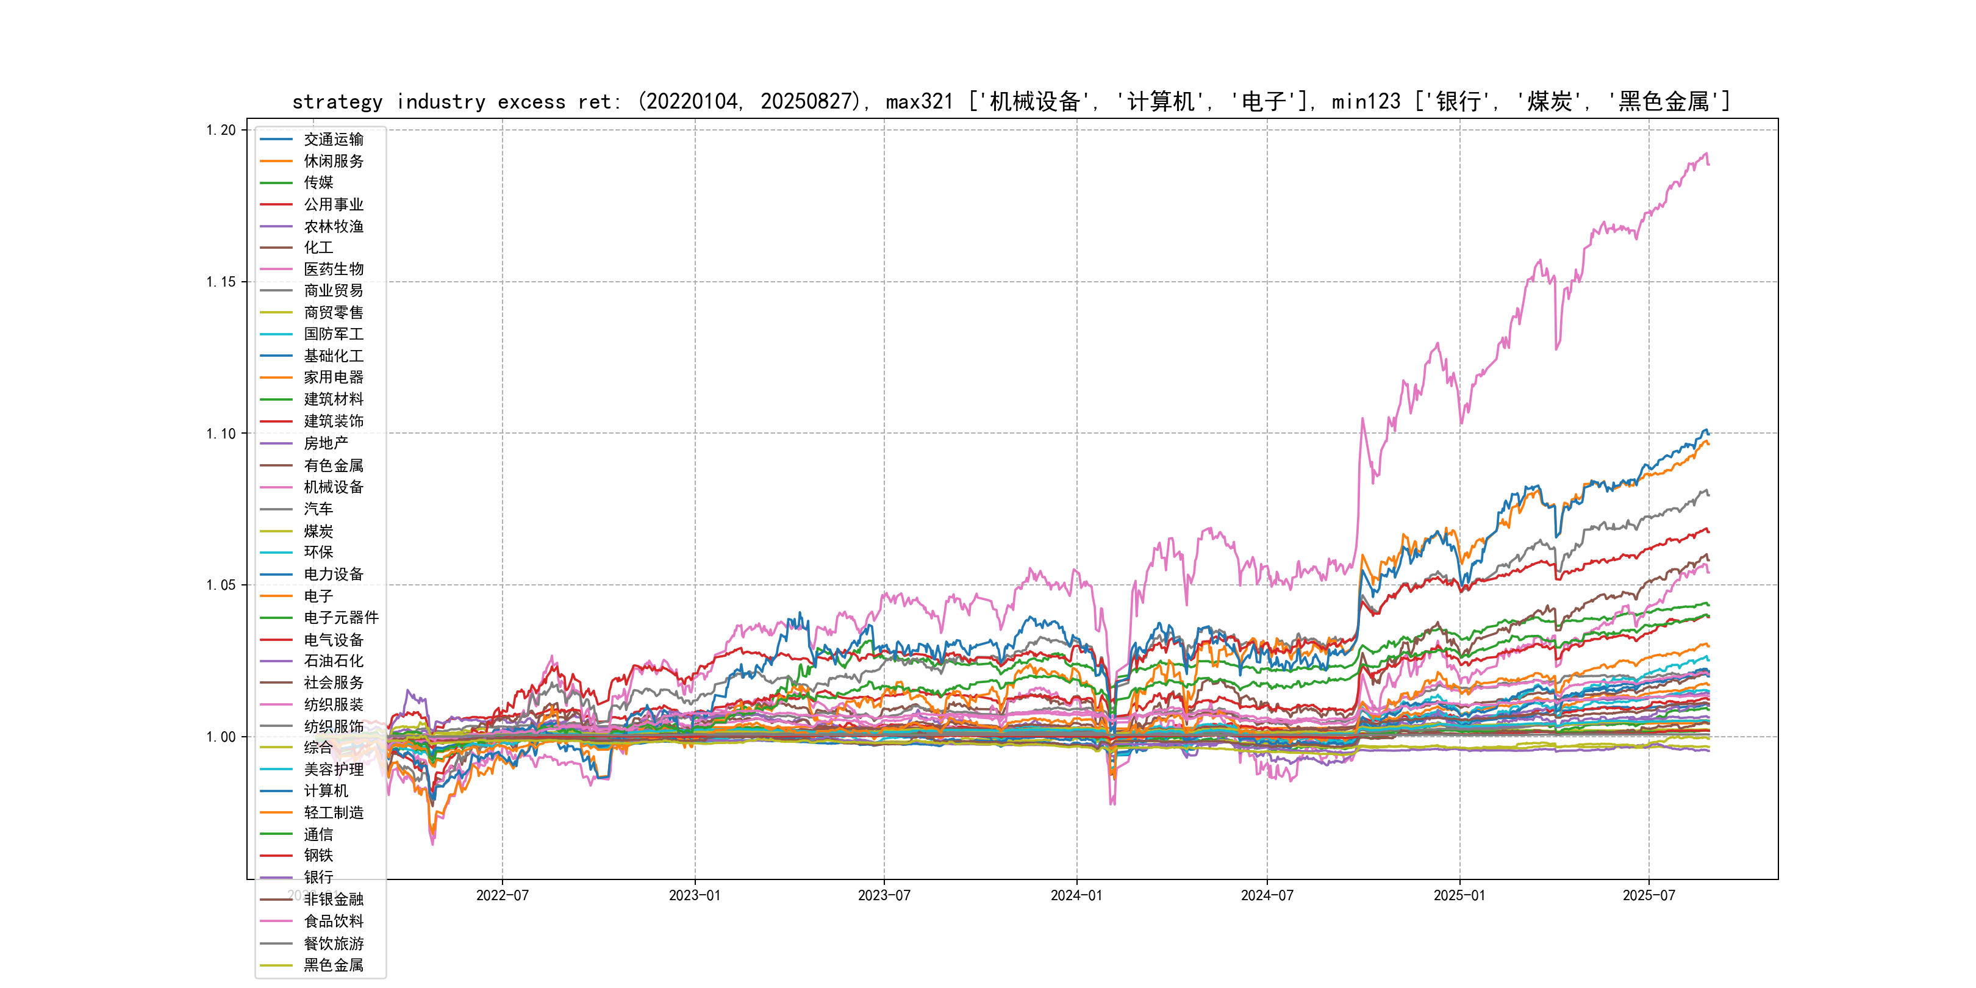Click the 1.05 y-axis tick label

click(x=221, y=585)
